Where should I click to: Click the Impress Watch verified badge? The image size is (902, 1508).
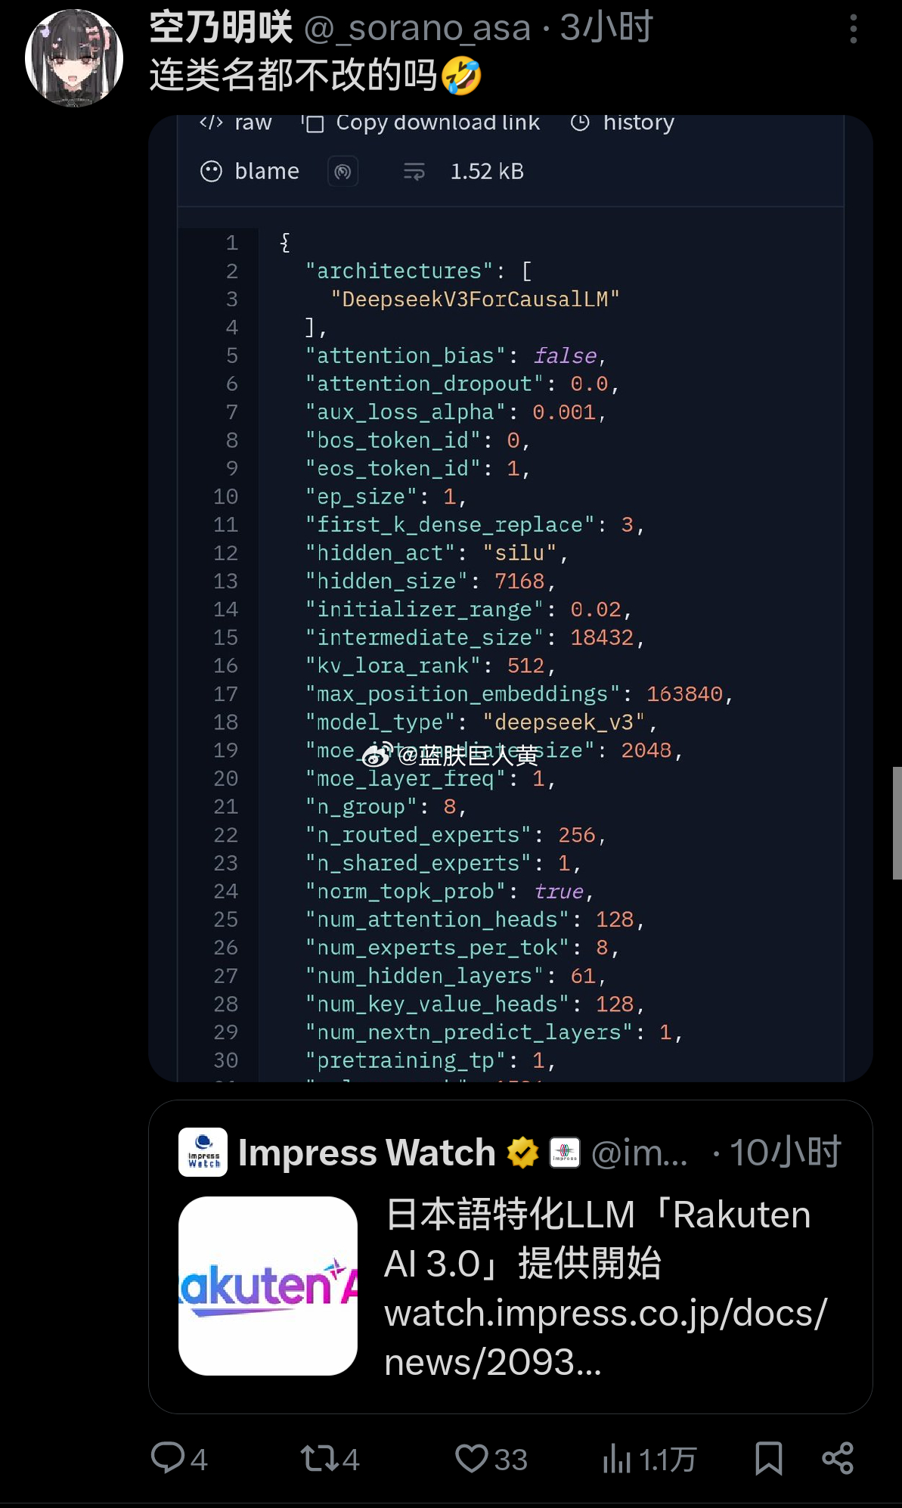[x=522, y=1153]
